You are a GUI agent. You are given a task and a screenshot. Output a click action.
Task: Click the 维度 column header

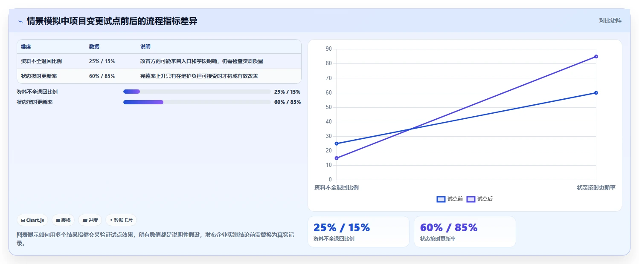26,47
